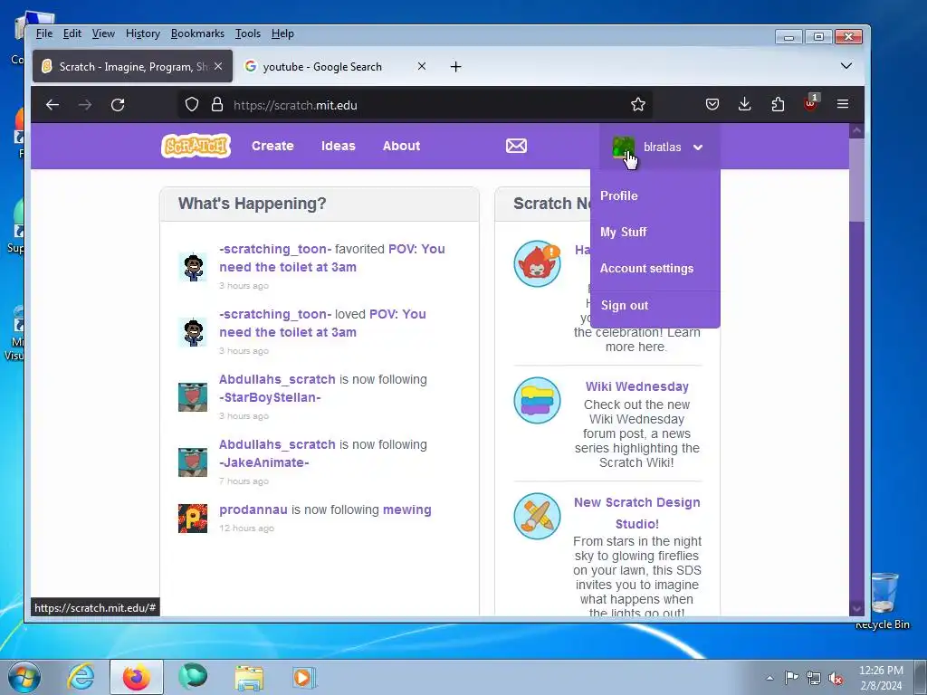This screenshot has height=695, width=927.
Task: Click the taskbar clock showing 12:26 PM
Action: point(881,678)
